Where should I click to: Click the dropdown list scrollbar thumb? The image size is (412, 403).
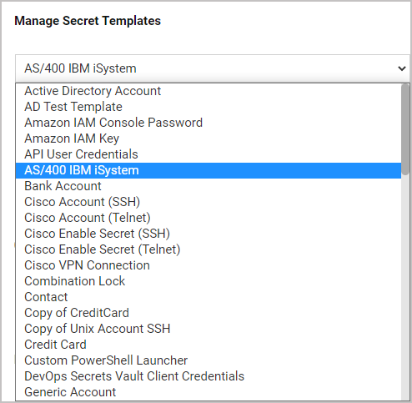click(x=405, y=129)
